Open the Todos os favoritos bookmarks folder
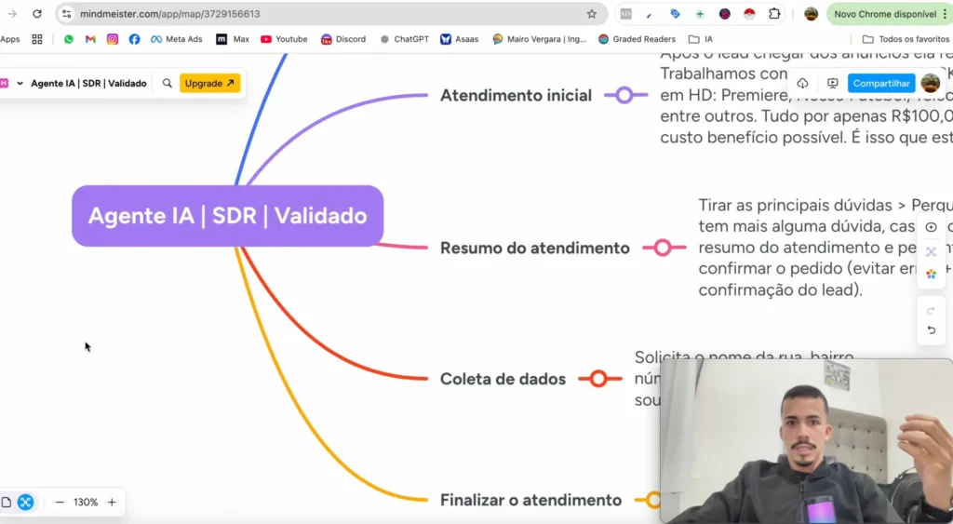This screenshot has width=953, height=524. coord(906,39)
